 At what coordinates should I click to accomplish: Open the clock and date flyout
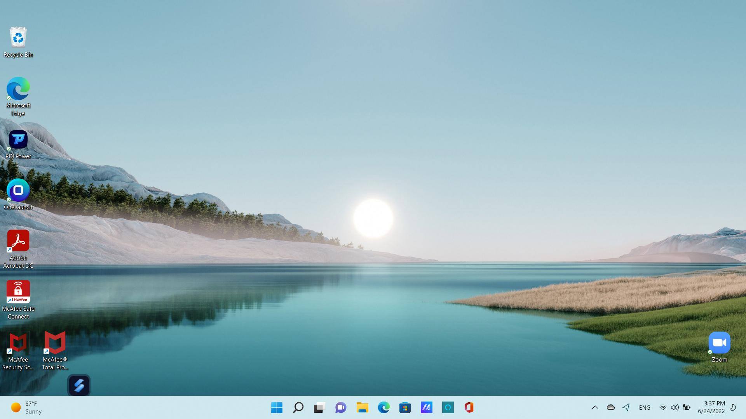[x=711, y=407]
